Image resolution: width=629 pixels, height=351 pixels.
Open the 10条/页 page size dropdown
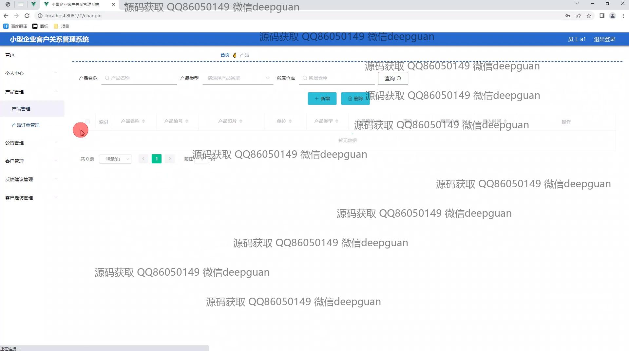(x=115, y=159)
